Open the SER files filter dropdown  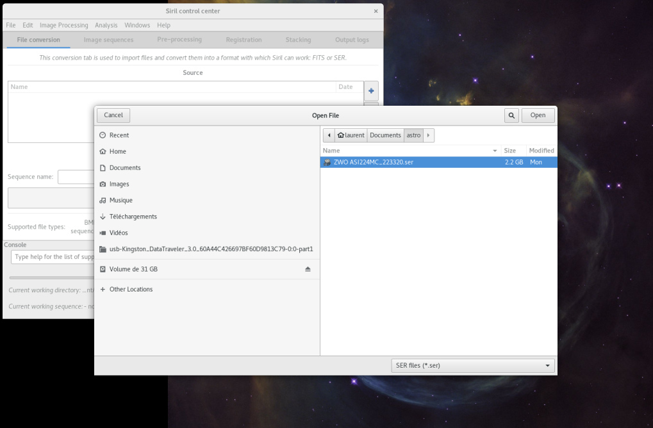pos(474,366)
